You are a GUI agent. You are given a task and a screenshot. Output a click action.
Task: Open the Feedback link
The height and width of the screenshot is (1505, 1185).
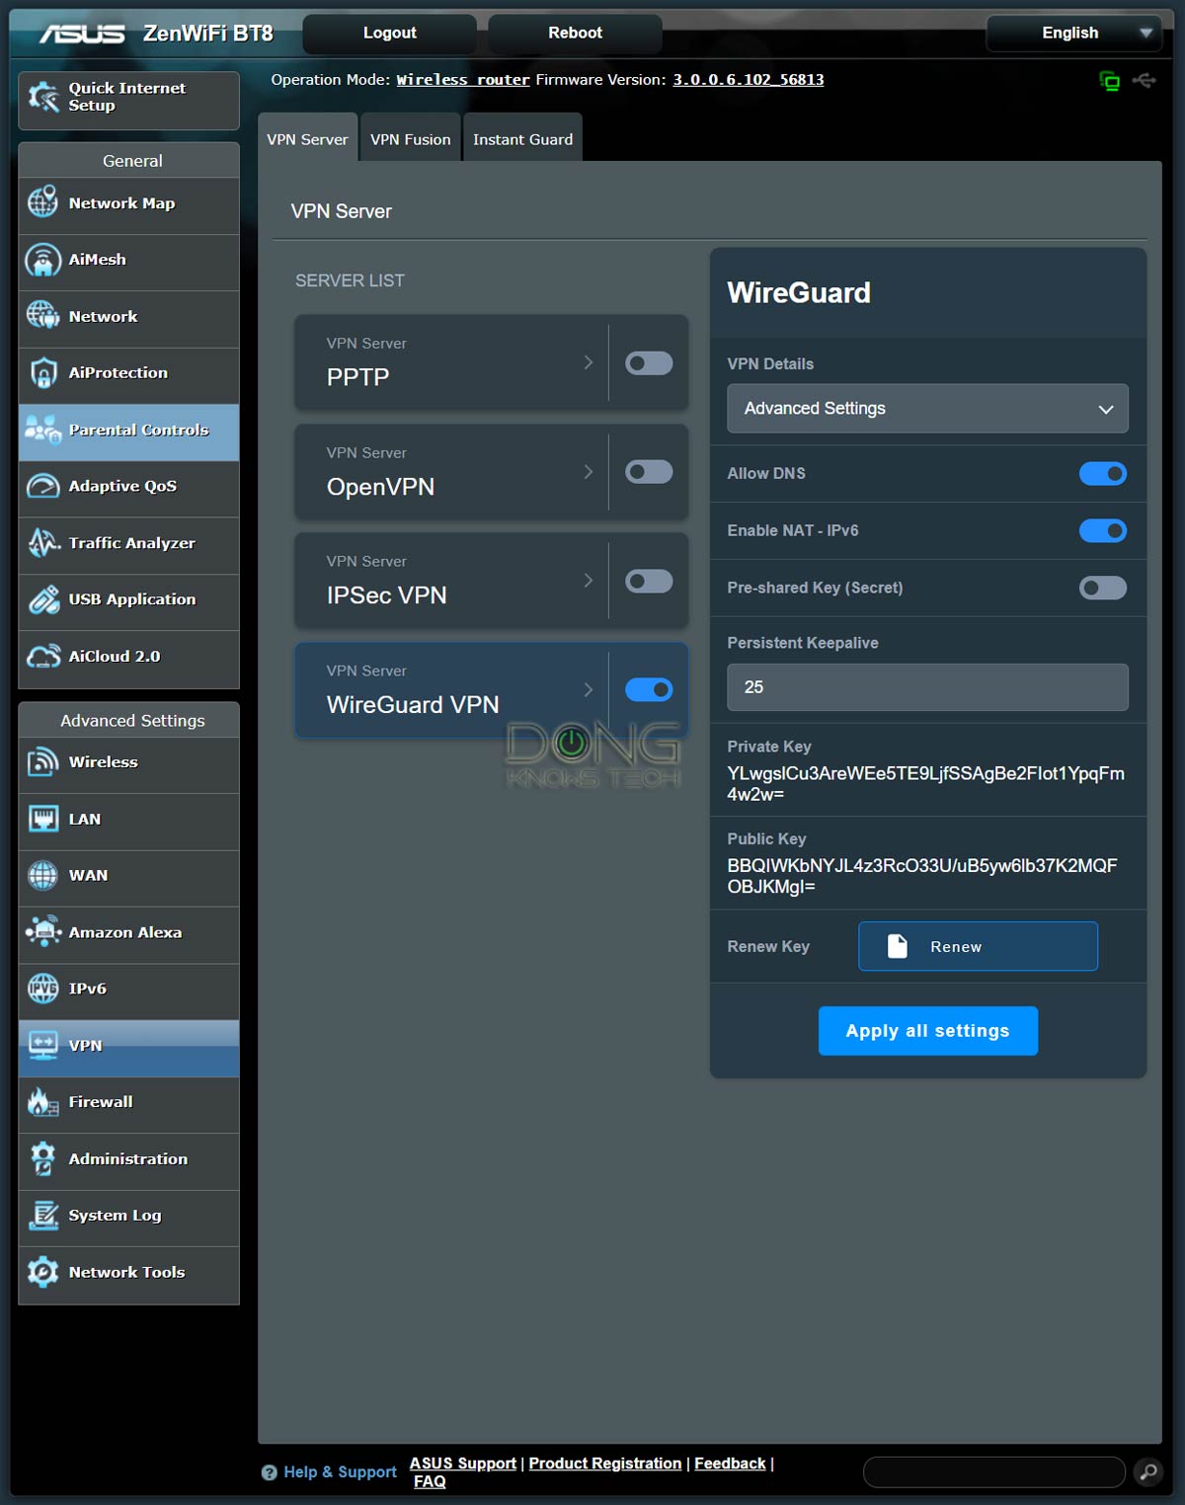730,1464
